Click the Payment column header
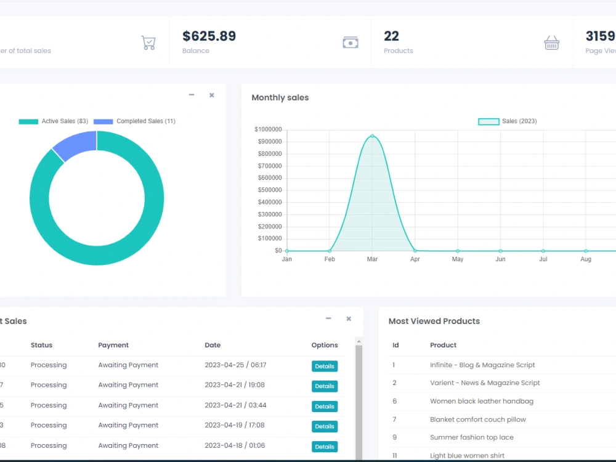616x462 pixels. (113, 345)
